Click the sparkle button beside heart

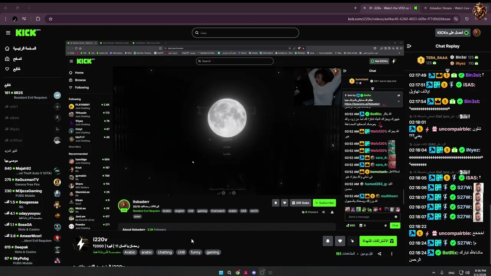pyautogui.click(x=352, y=241)
